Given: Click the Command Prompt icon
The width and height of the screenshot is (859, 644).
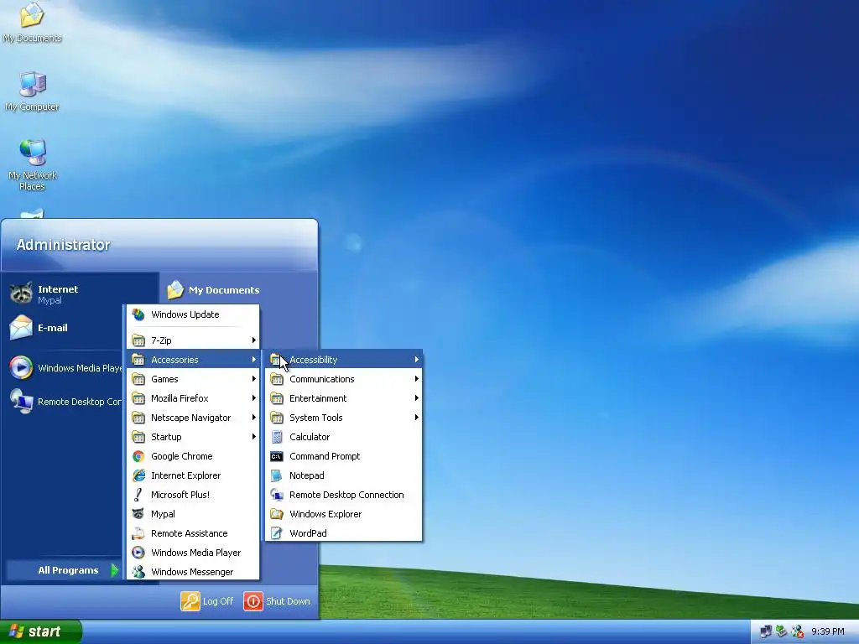Looking at the screenshot, I should [x=277, y=456].
